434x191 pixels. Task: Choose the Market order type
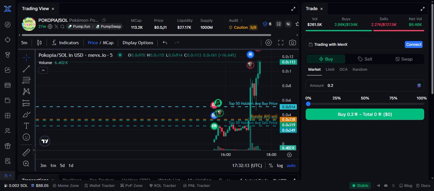coord(314,70)
